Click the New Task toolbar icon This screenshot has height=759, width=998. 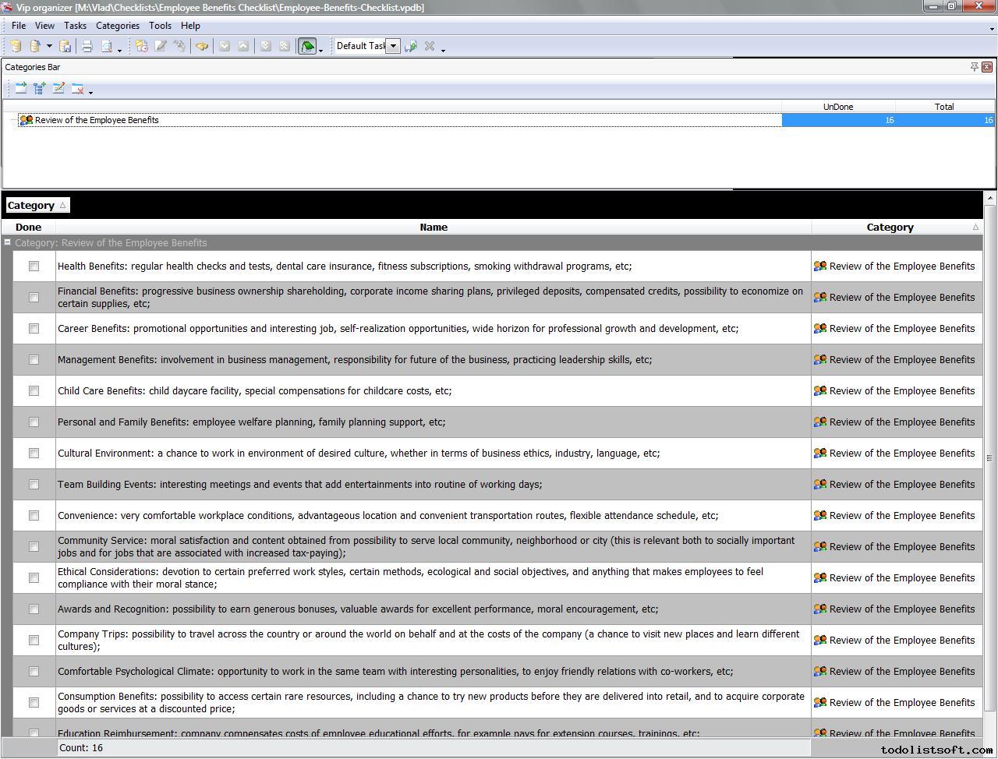coord(141,47)
